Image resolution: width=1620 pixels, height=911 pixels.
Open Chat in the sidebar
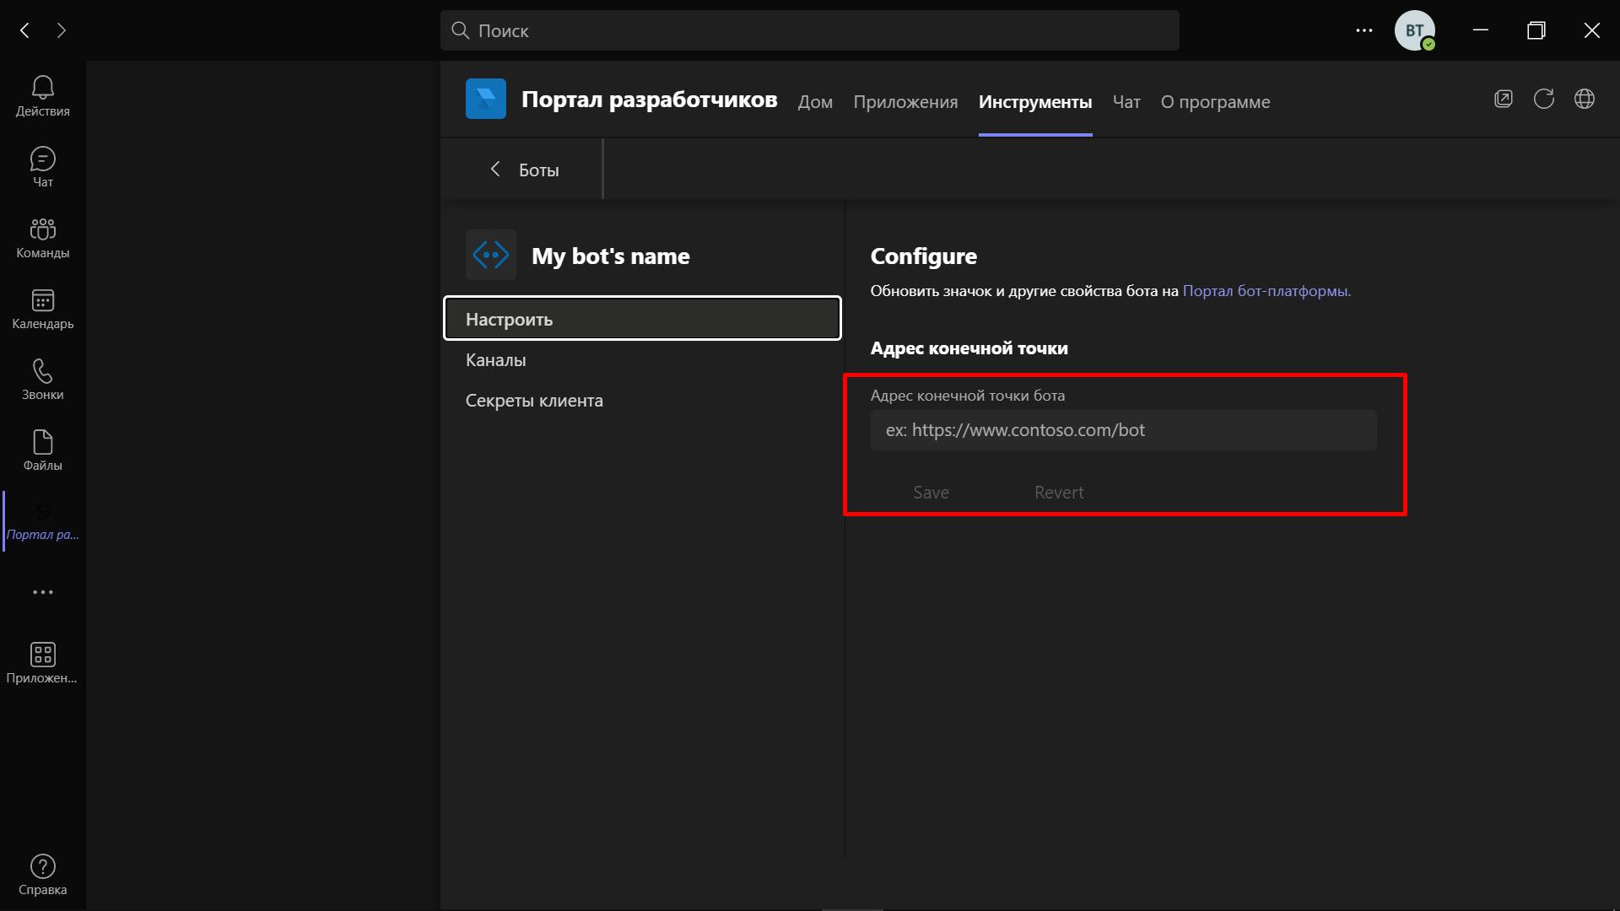(42, 167)
